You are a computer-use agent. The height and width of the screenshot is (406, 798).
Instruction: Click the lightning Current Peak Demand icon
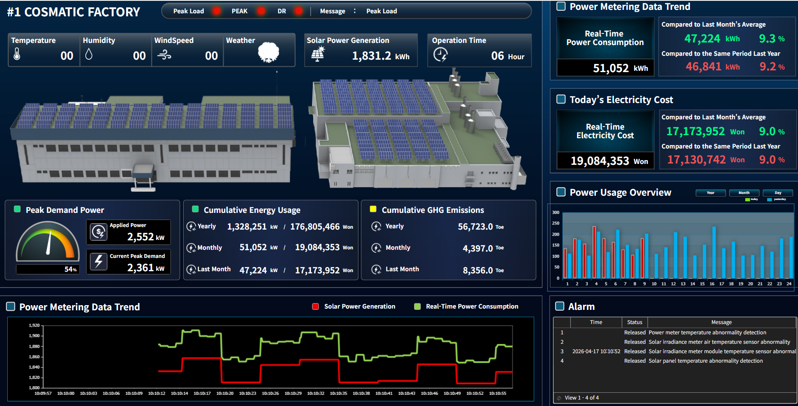pyautogui.click(x=99, y=261)
